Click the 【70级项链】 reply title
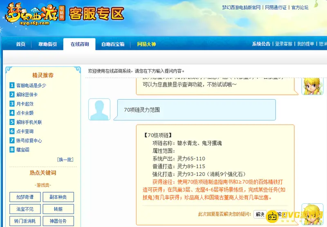327x227 pixels. (x=158, y=136)
